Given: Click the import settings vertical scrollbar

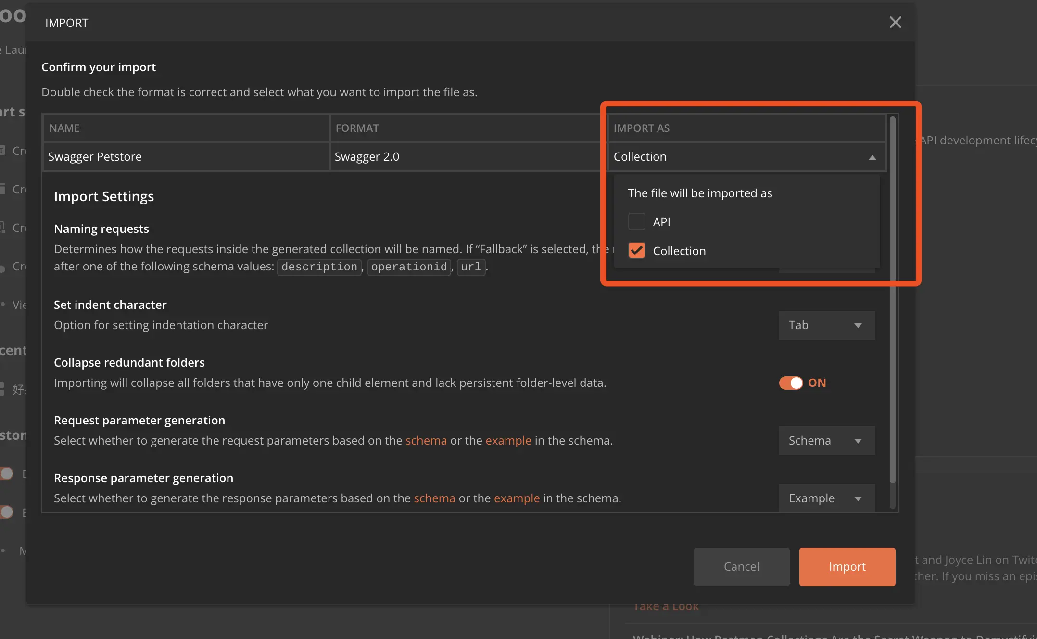Looking at the screenshot, I should (892, 298).
